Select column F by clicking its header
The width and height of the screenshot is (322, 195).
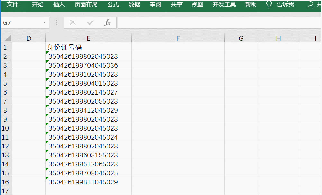(178, 38)
